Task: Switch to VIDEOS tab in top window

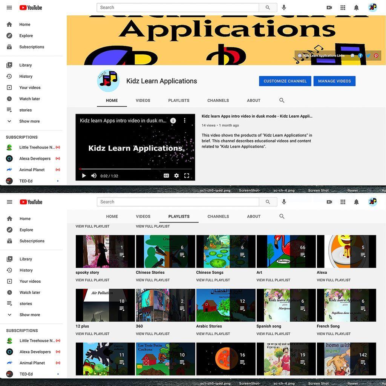Action: click(143, 100)
